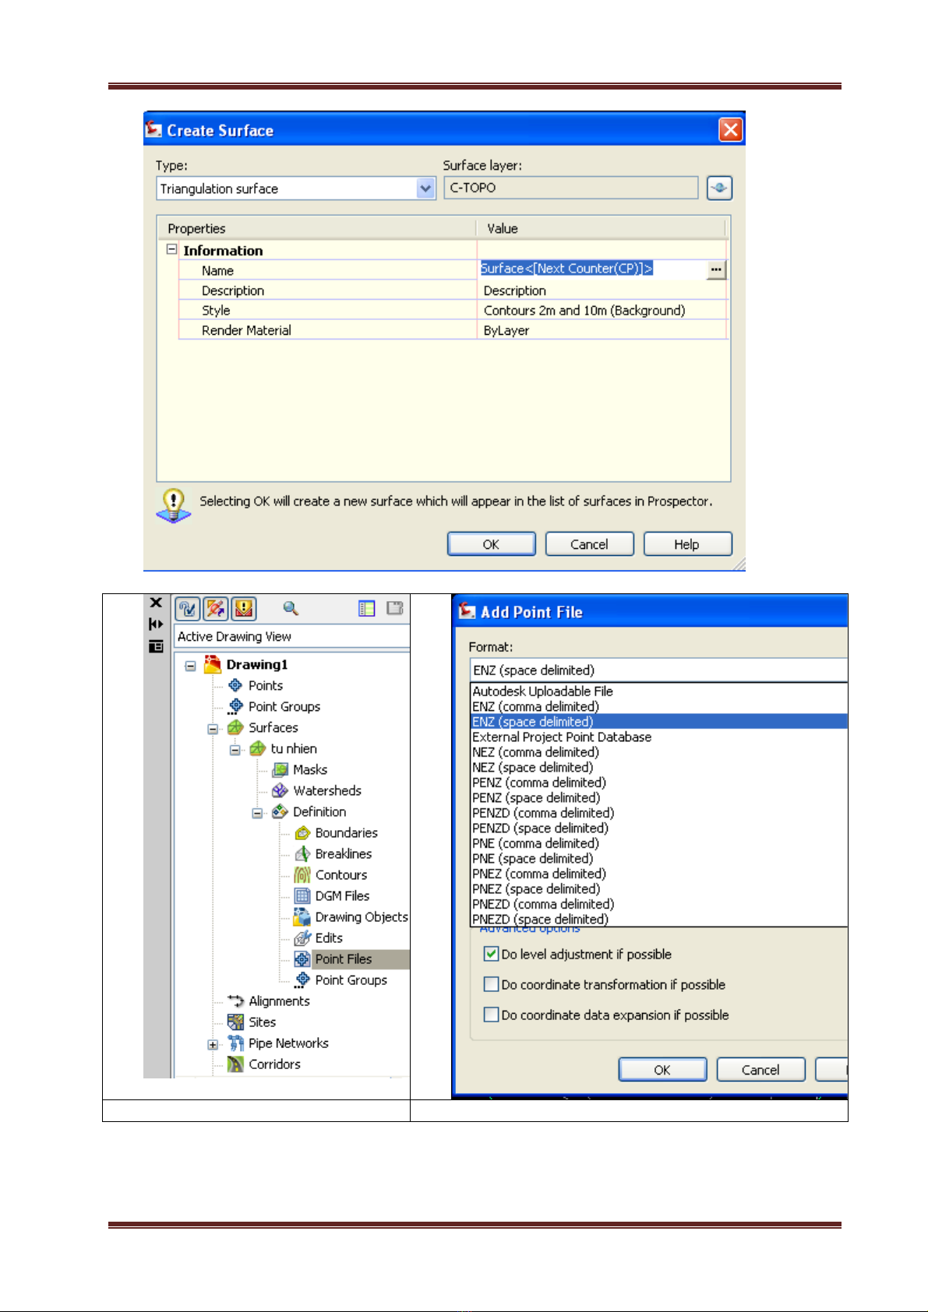The width and height of the screenshot is (928, 1312).
Task: Click the Corridors icon
Action: (x=235, y=1064)
